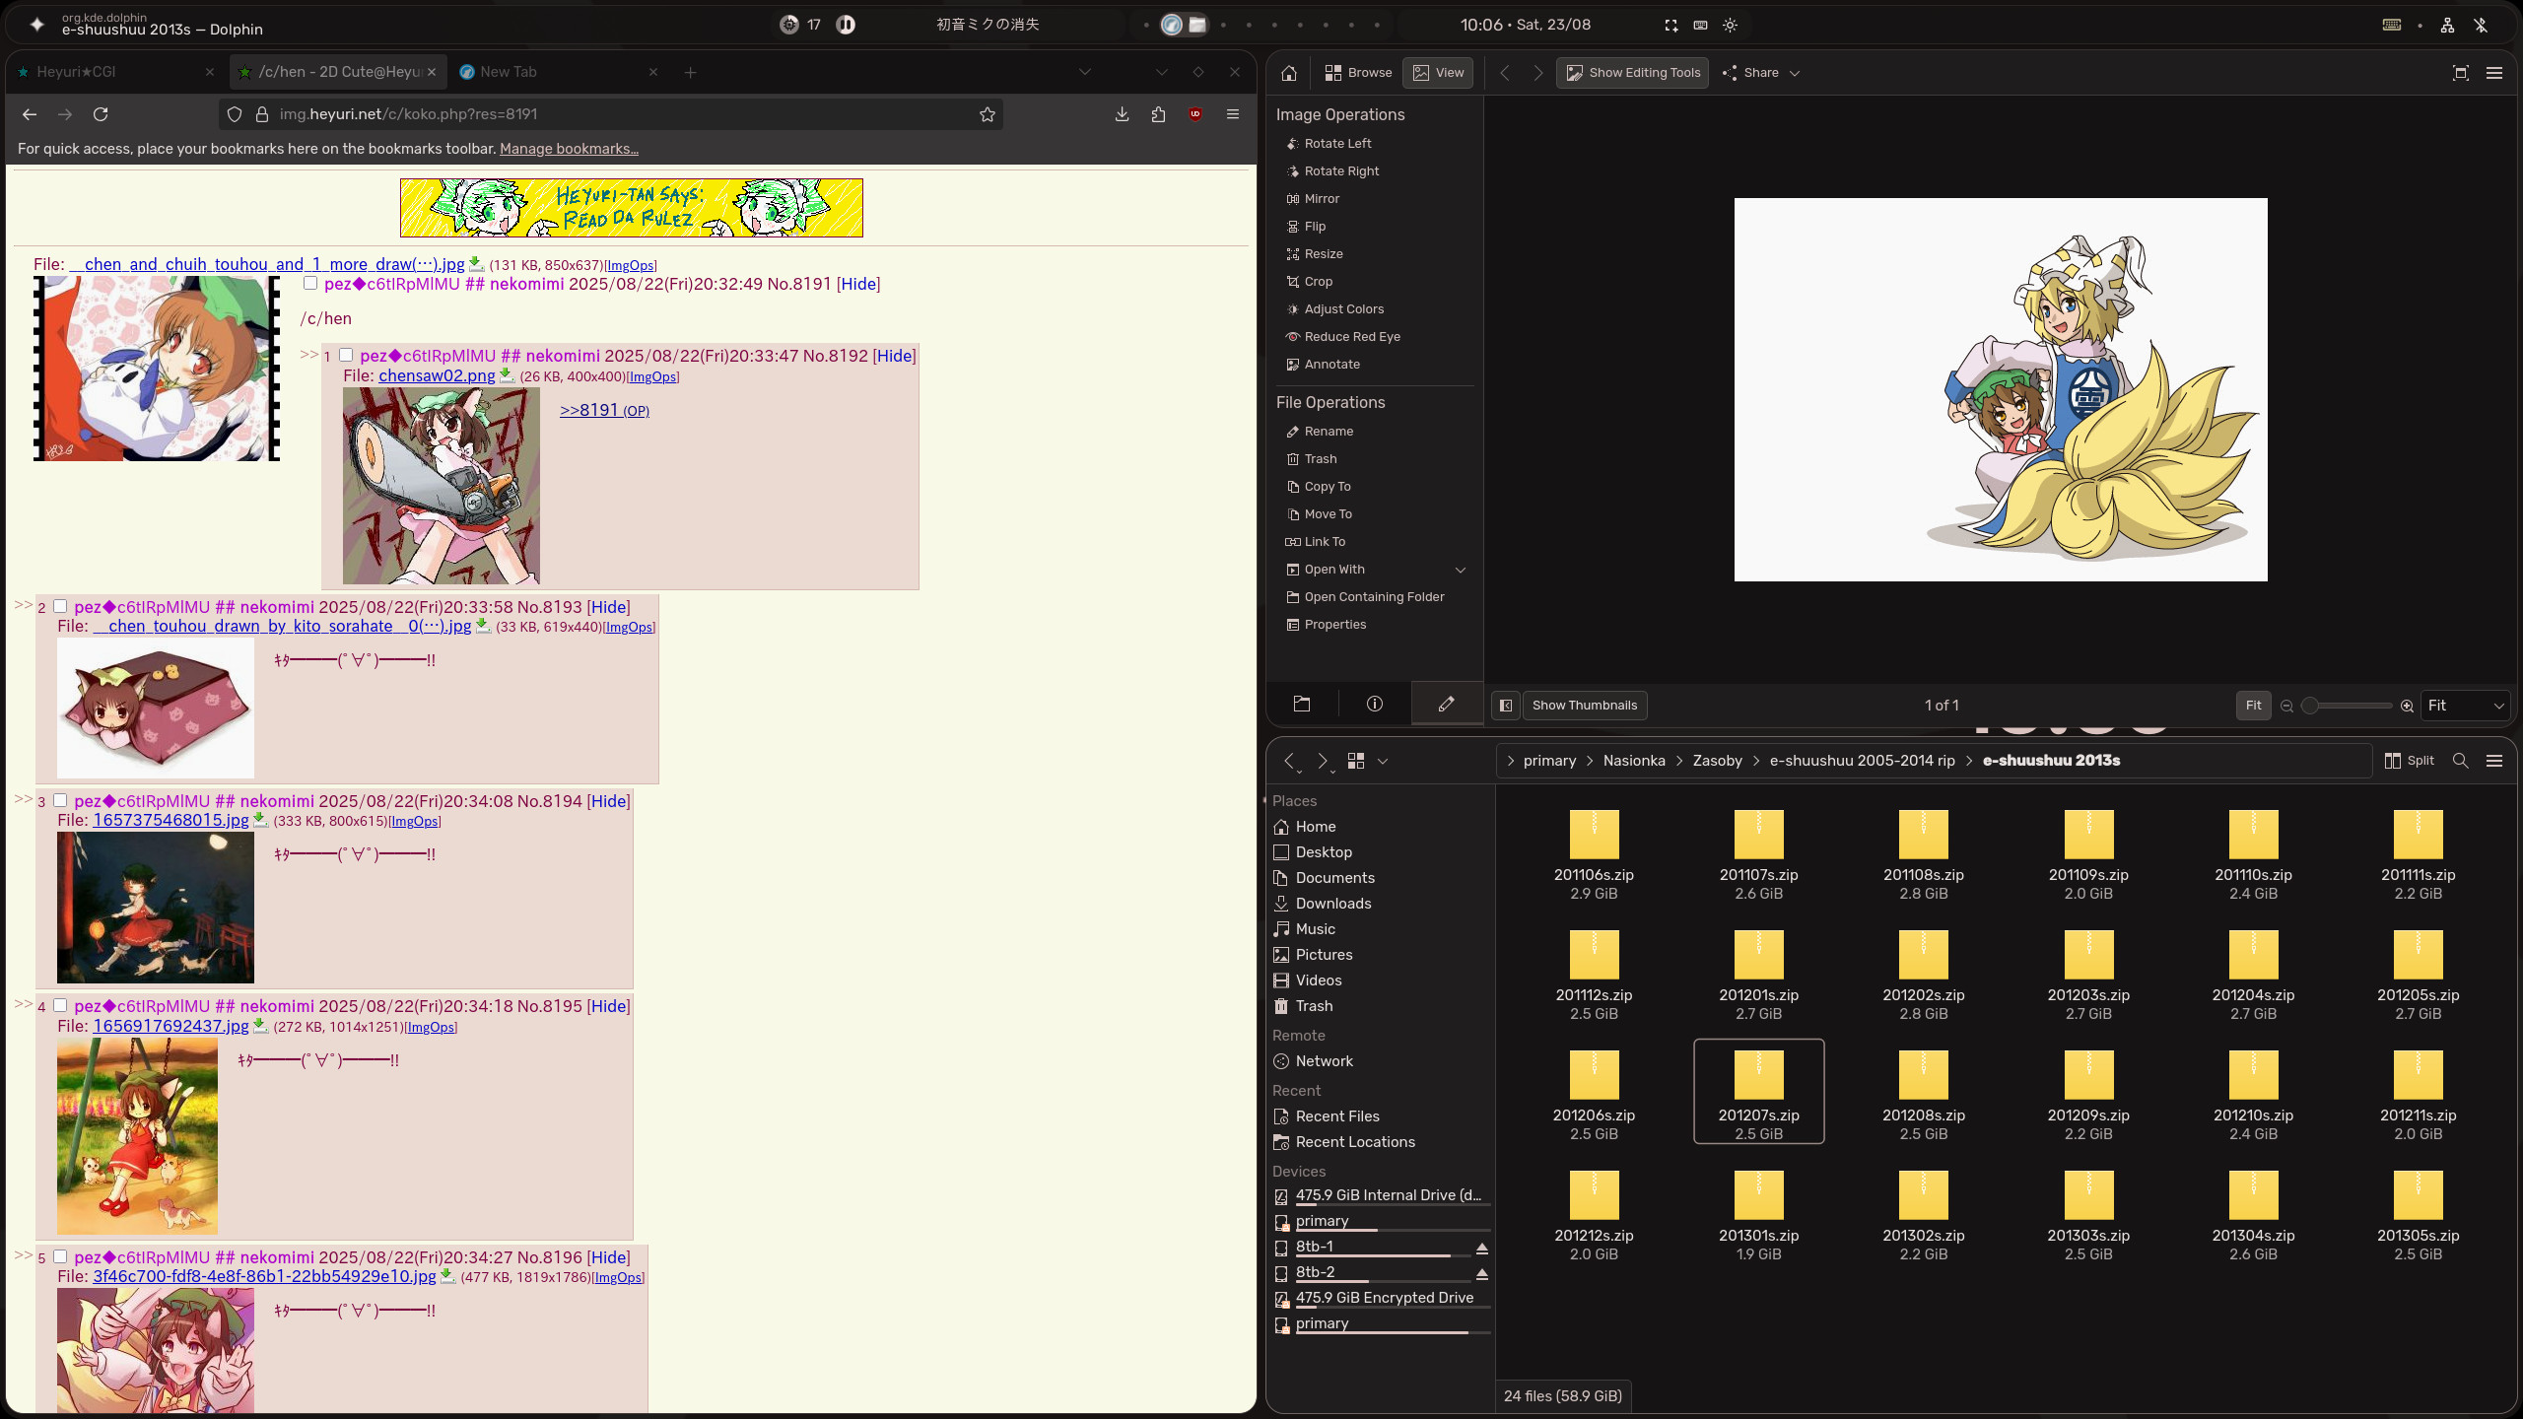Go to Gwenview start page home icon

coord(1288,73)
